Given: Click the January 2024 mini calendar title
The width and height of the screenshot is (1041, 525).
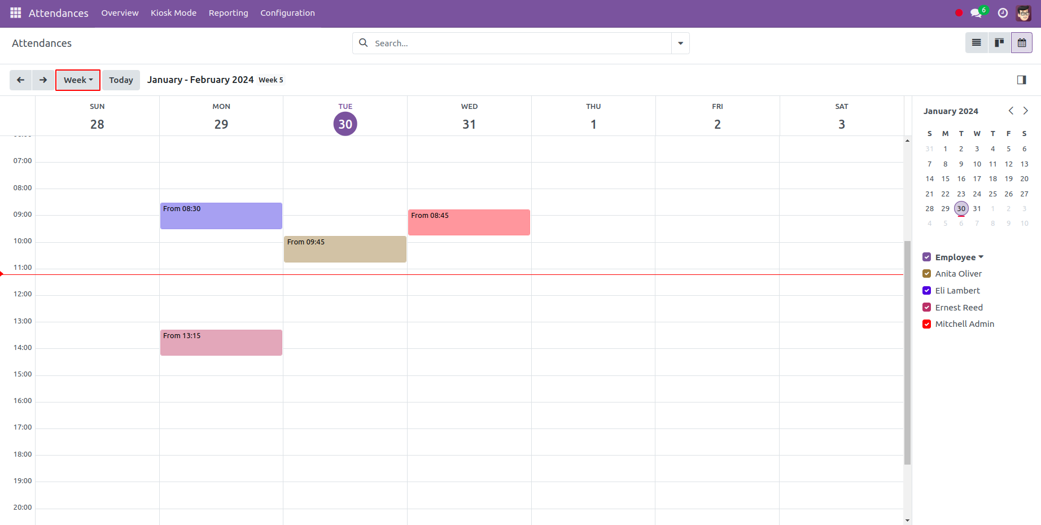Looking at the screenshot, I should click(x=951, y=111).
